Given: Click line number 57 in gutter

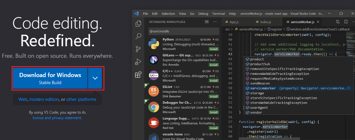Looking at the screenshot, I should (230, 122).
